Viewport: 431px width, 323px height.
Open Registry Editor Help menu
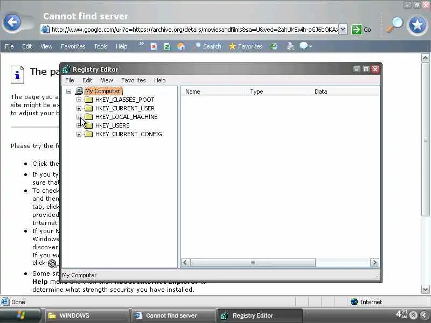(x=159, y=80)
